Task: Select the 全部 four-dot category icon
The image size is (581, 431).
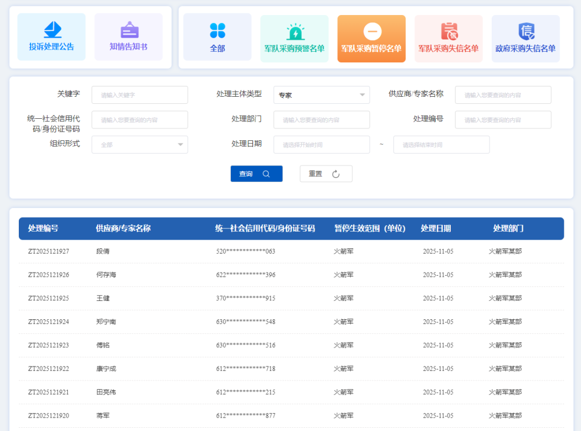Action: coord(217,31)
